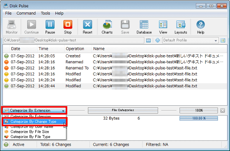Image resolution: width=230 pixels, height=151 pixels.
Task: Click the File Categories button
Action: (x=123, y=110)
